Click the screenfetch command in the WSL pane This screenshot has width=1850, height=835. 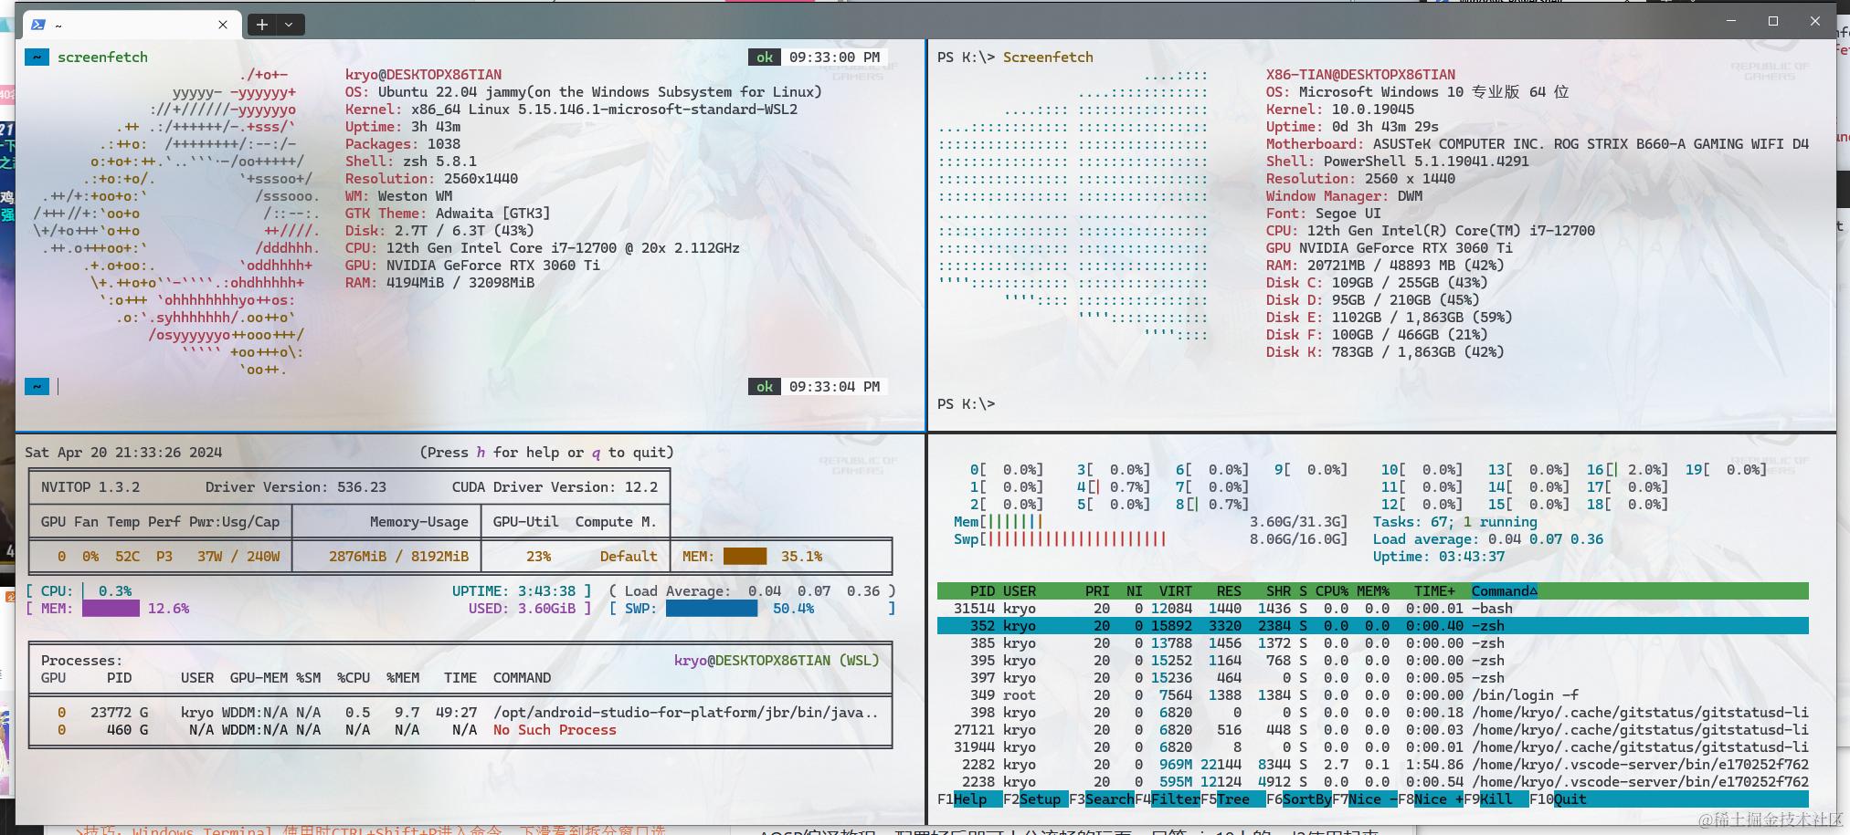pyautogui.click(x=102, y=57)
